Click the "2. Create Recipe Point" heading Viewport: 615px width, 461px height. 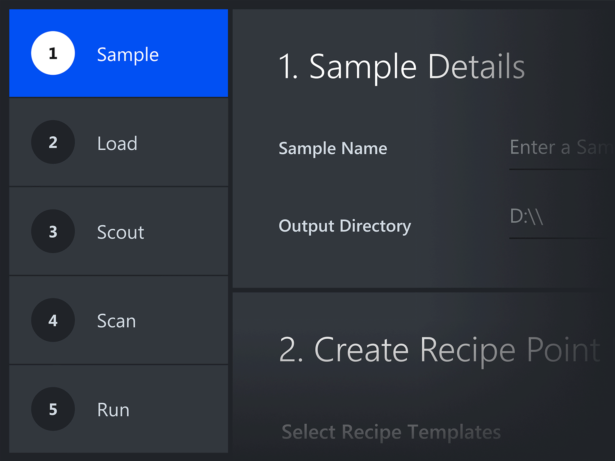tap(439, 349)
